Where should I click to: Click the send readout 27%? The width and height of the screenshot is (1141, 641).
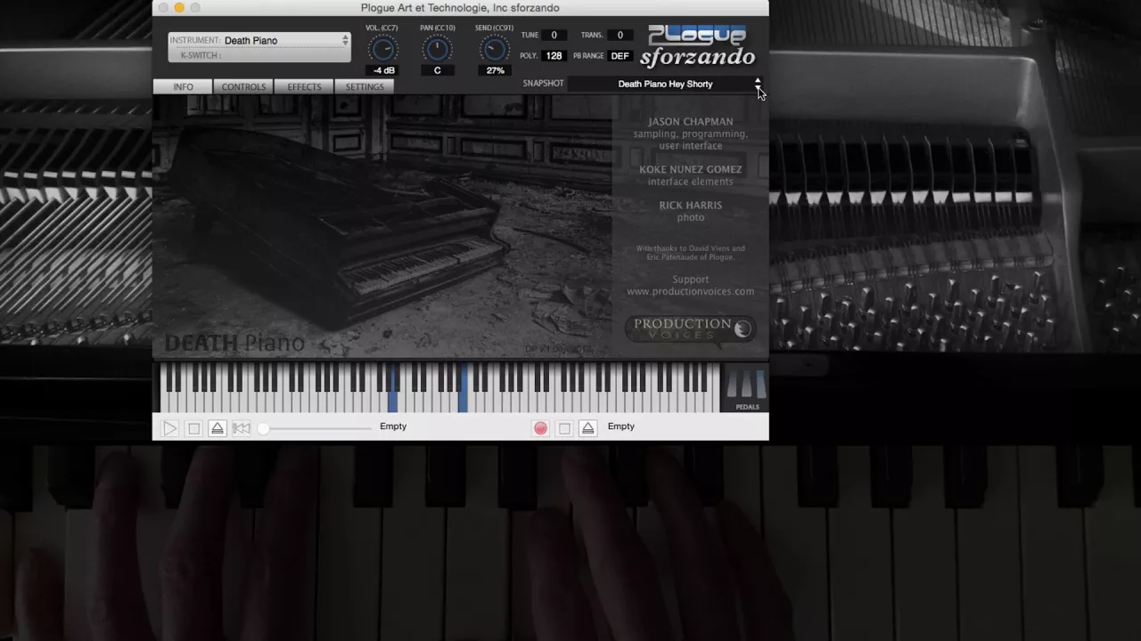(495, 70)
